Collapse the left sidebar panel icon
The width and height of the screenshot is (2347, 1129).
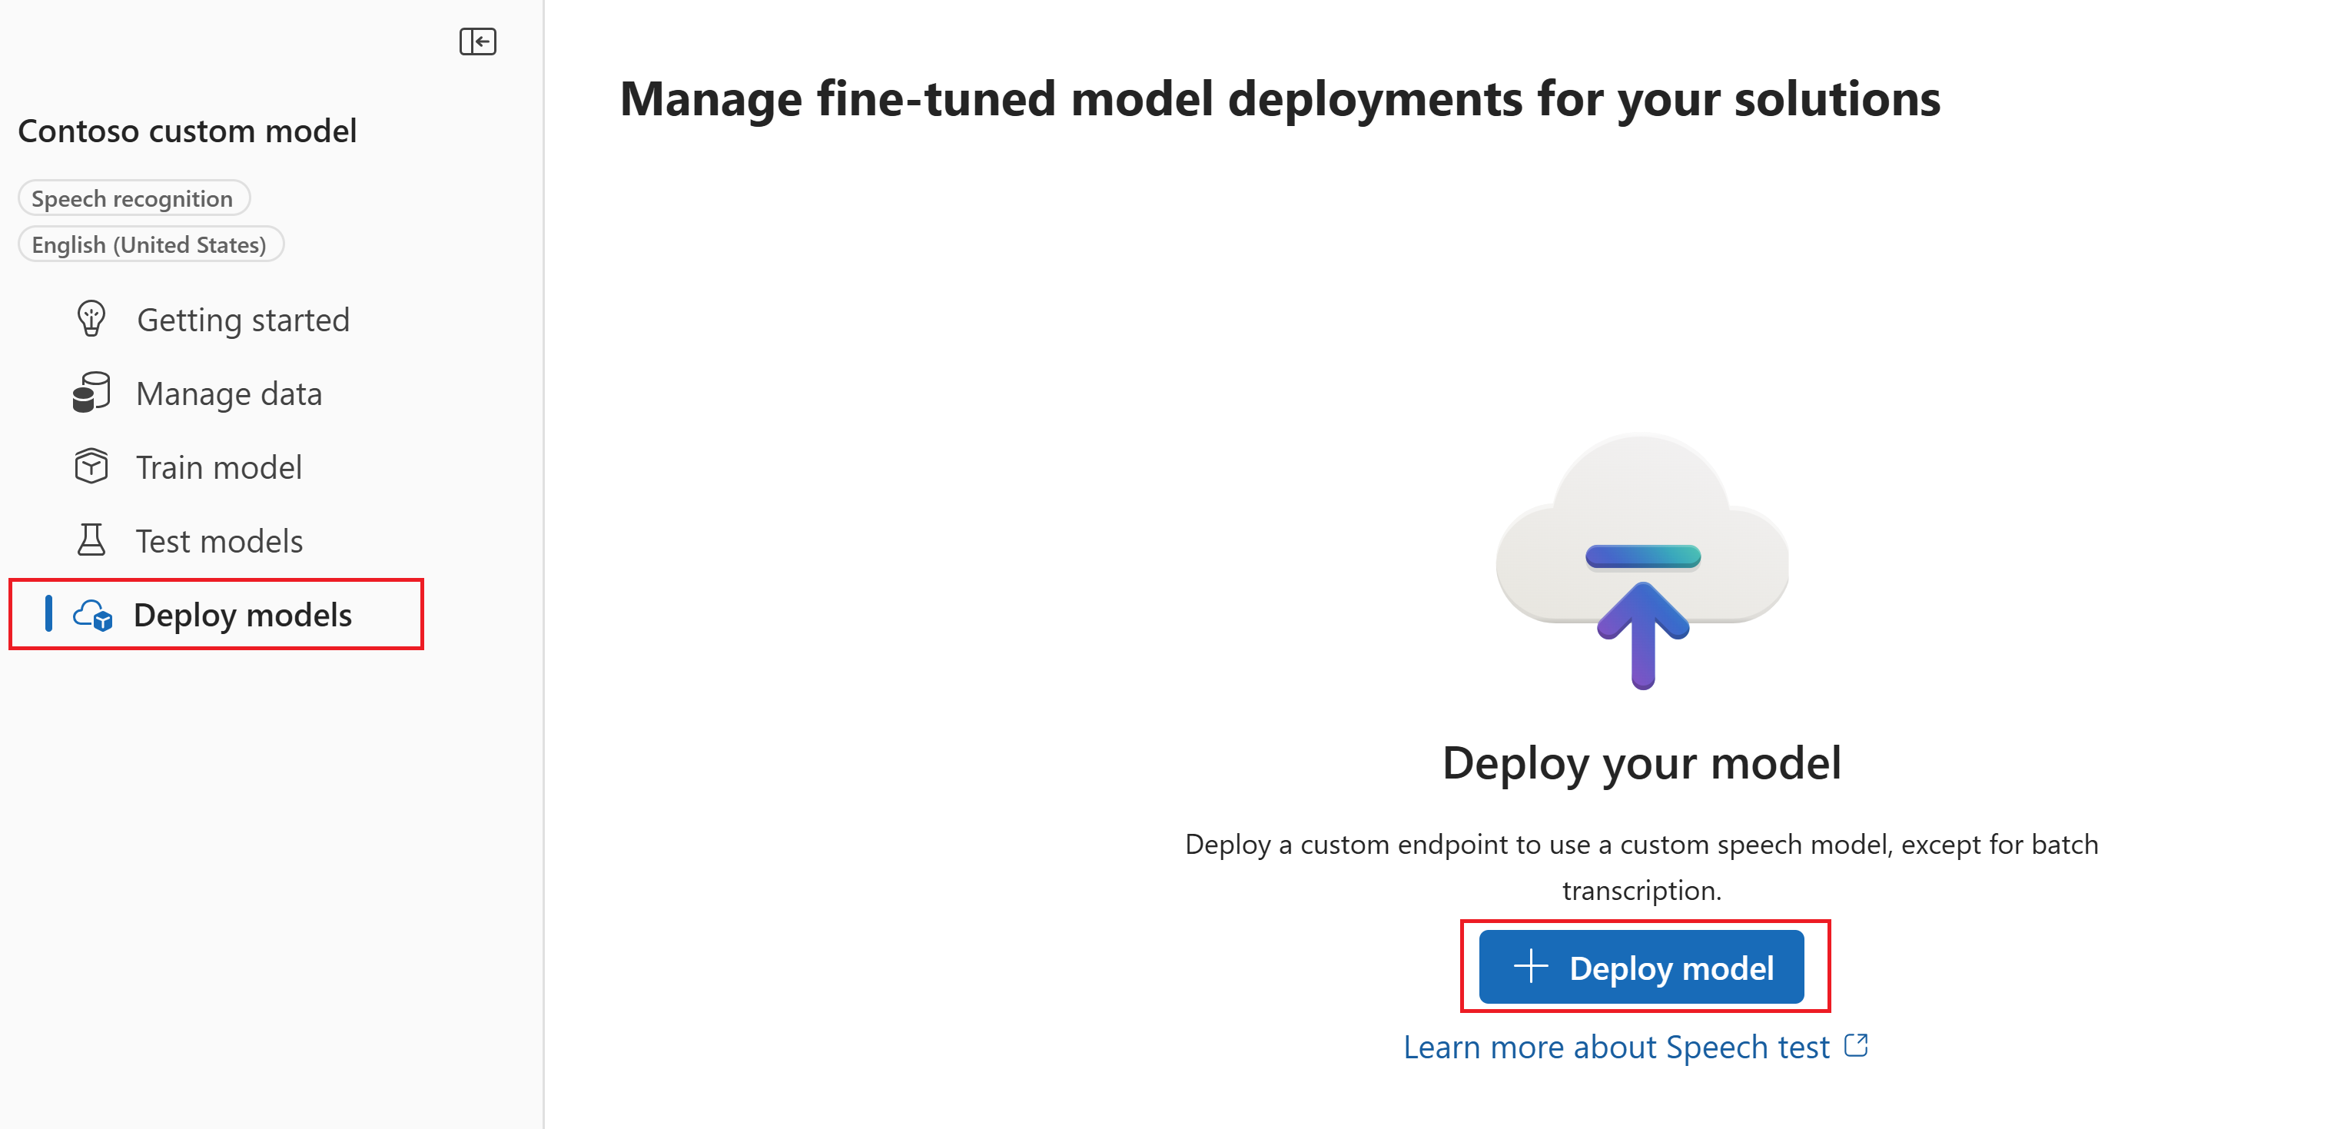(477, 42)
